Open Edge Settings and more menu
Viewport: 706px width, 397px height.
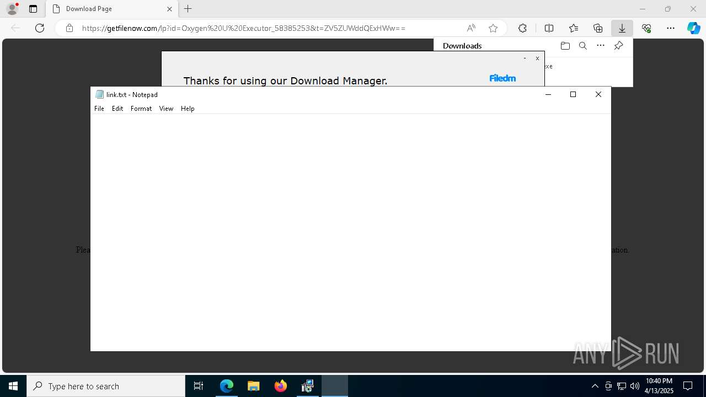[671, 28]
